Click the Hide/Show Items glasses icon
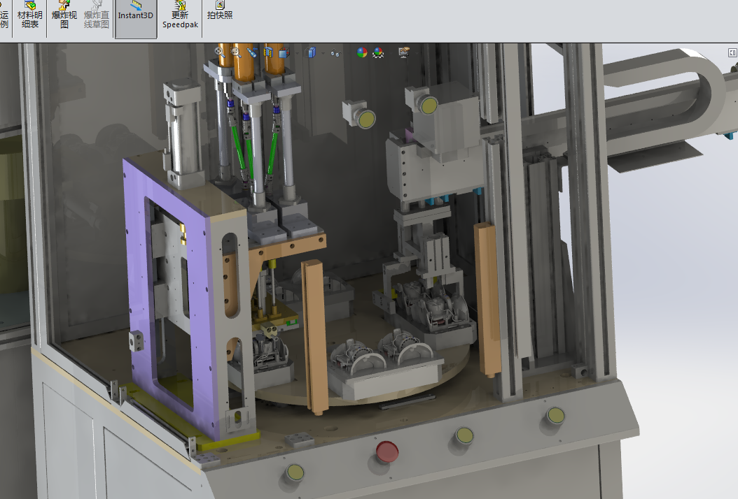 coord(336,53)
